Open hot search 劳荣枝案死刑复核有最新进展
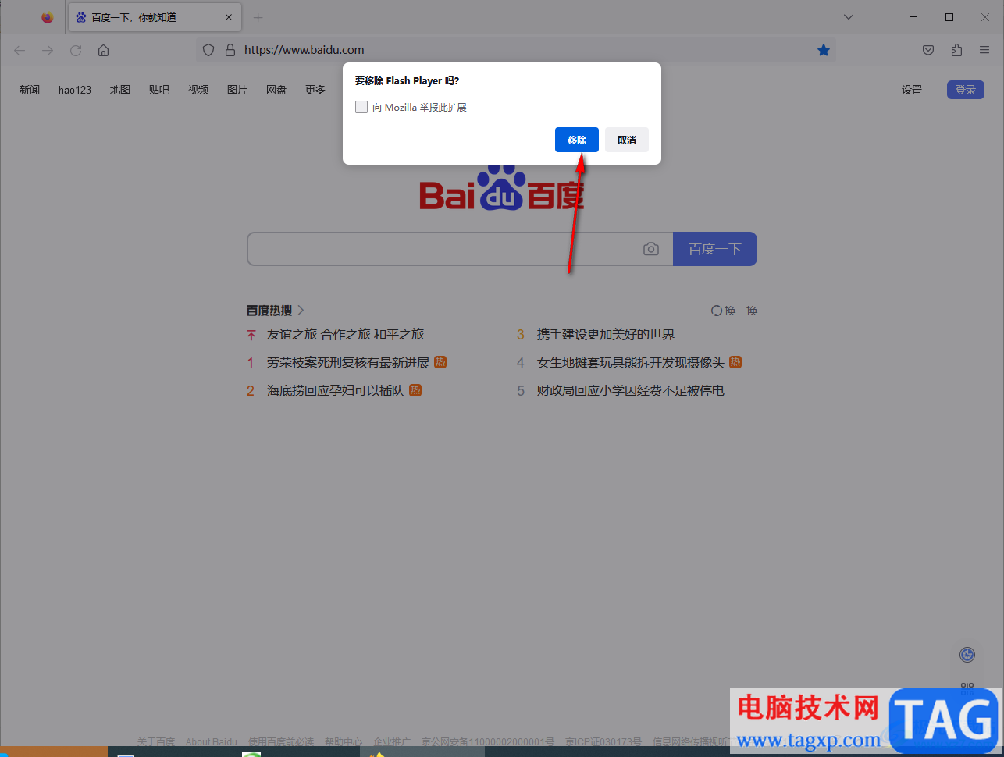 pos(348,362)
